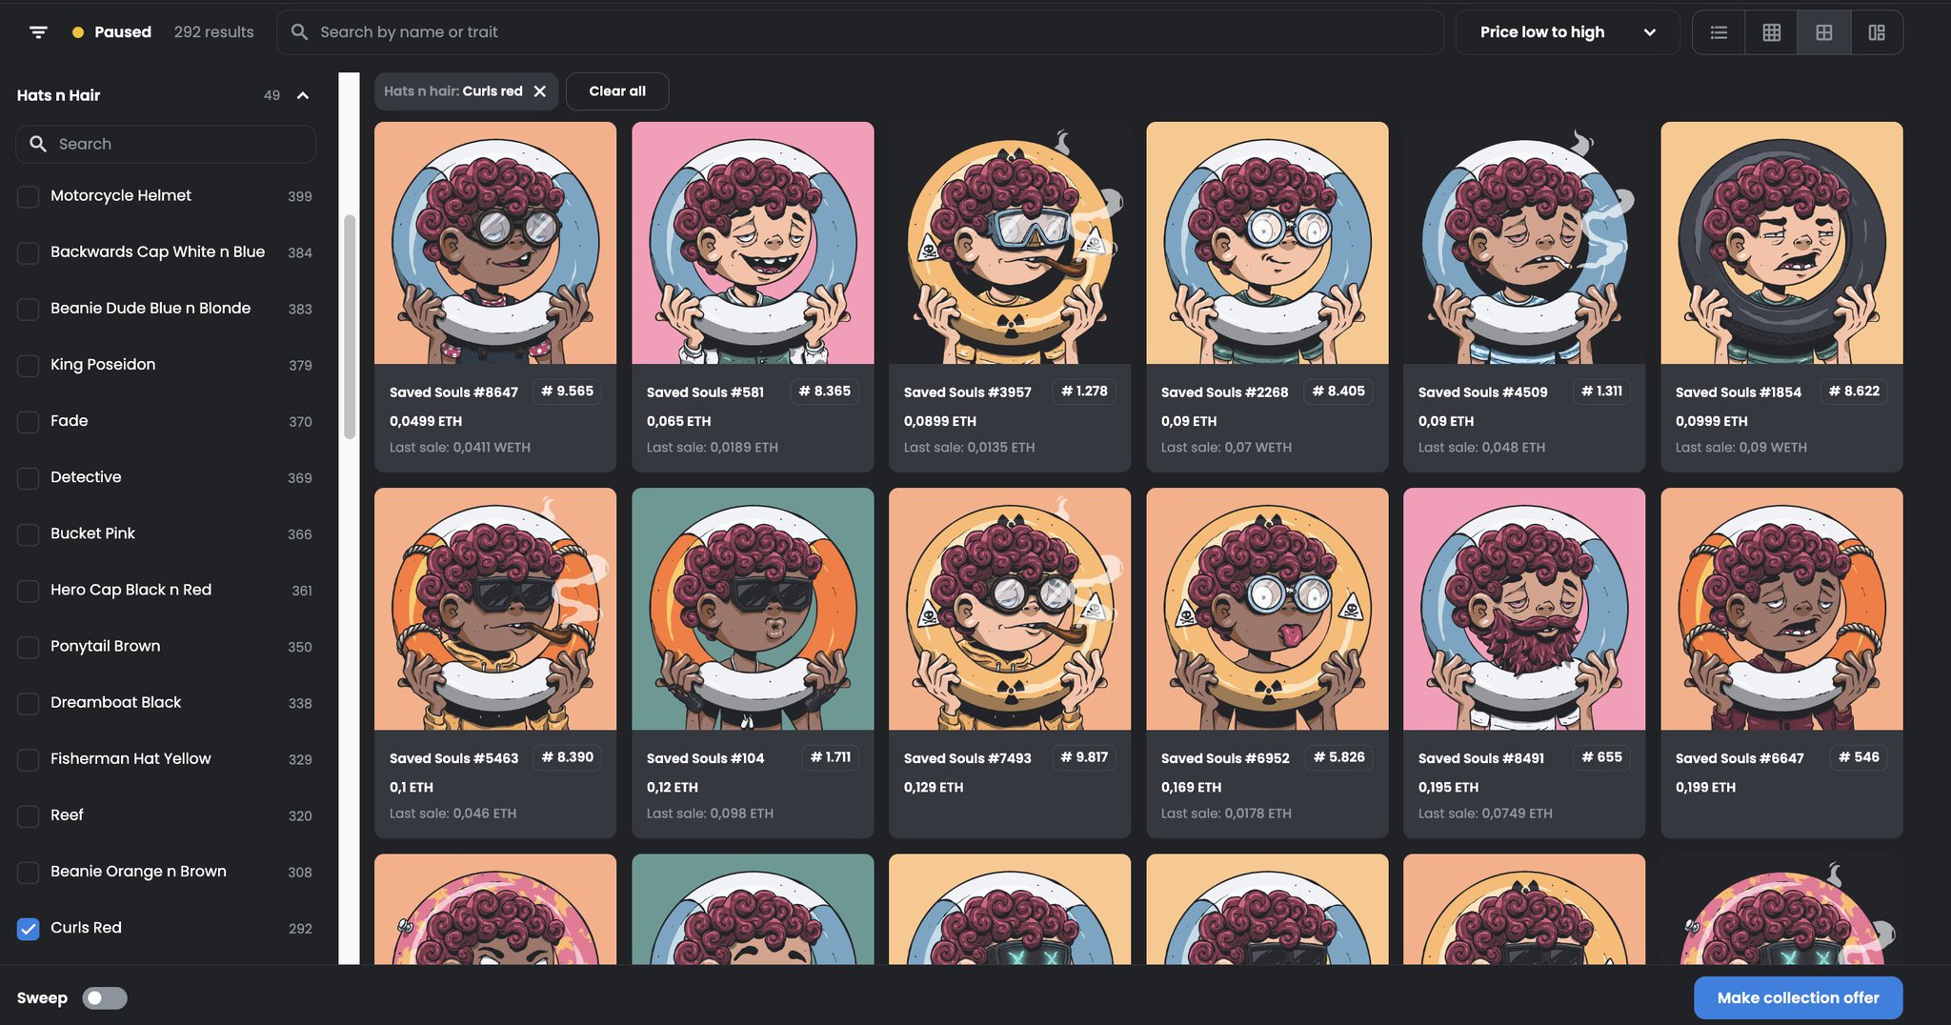Click rarity rank badge # 8.390
This screenshot has height=1025, width=1951.
tap(568, 757)
